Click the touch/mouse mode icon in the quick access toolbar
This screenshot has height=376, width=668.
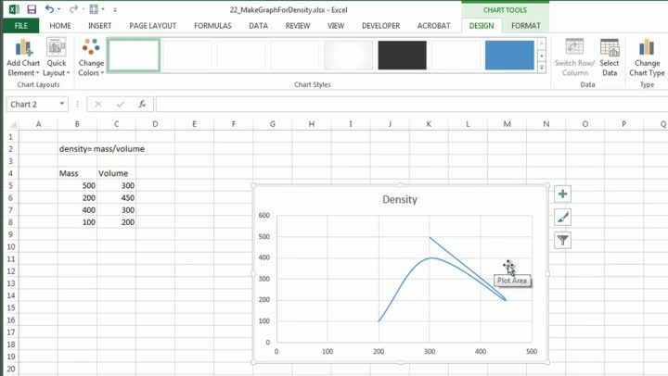94,9
